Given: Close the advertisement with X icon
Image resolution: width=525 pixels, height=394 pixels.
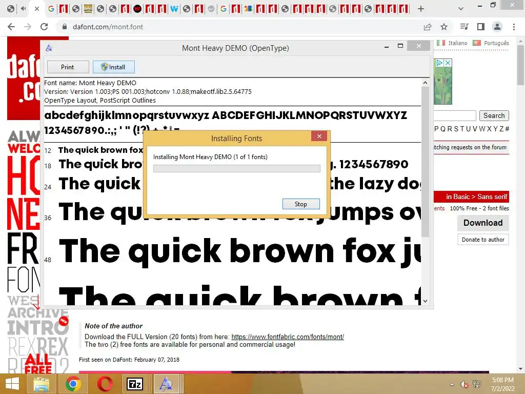Looking at the screenshot, I should coord(448,63).
